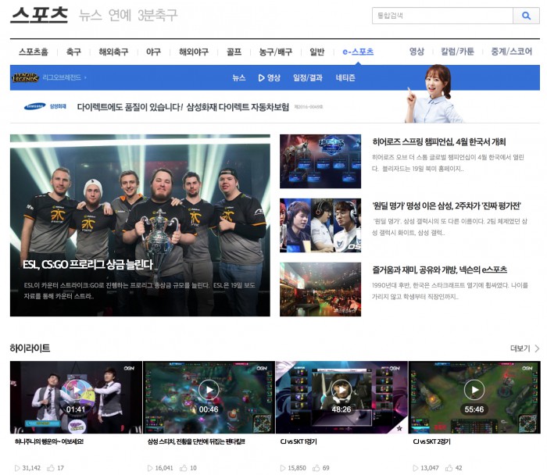The height and width of the screenshot is (475, 547).
Task: Open the 해외축구 menu tab
Action: click(113, 52)
